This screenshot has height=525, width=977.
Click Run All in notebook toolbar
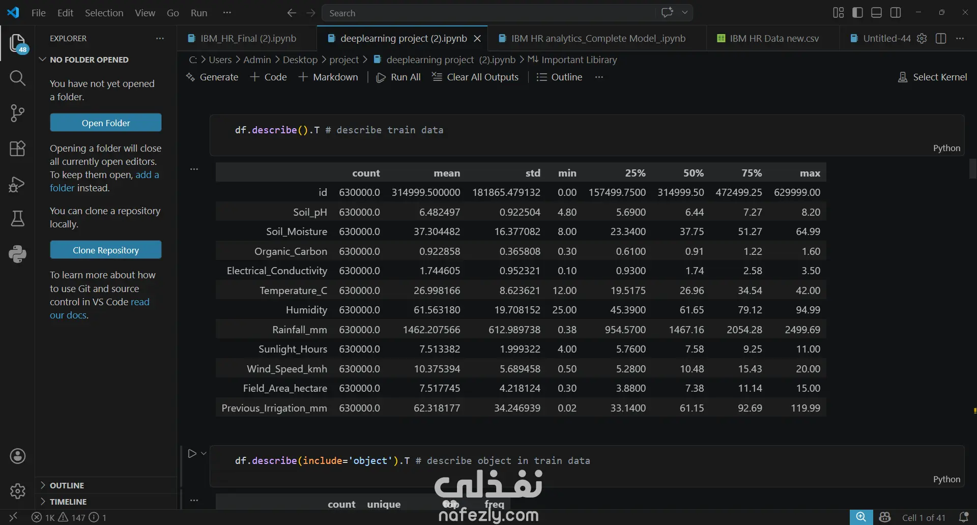[x=398, y=77]
